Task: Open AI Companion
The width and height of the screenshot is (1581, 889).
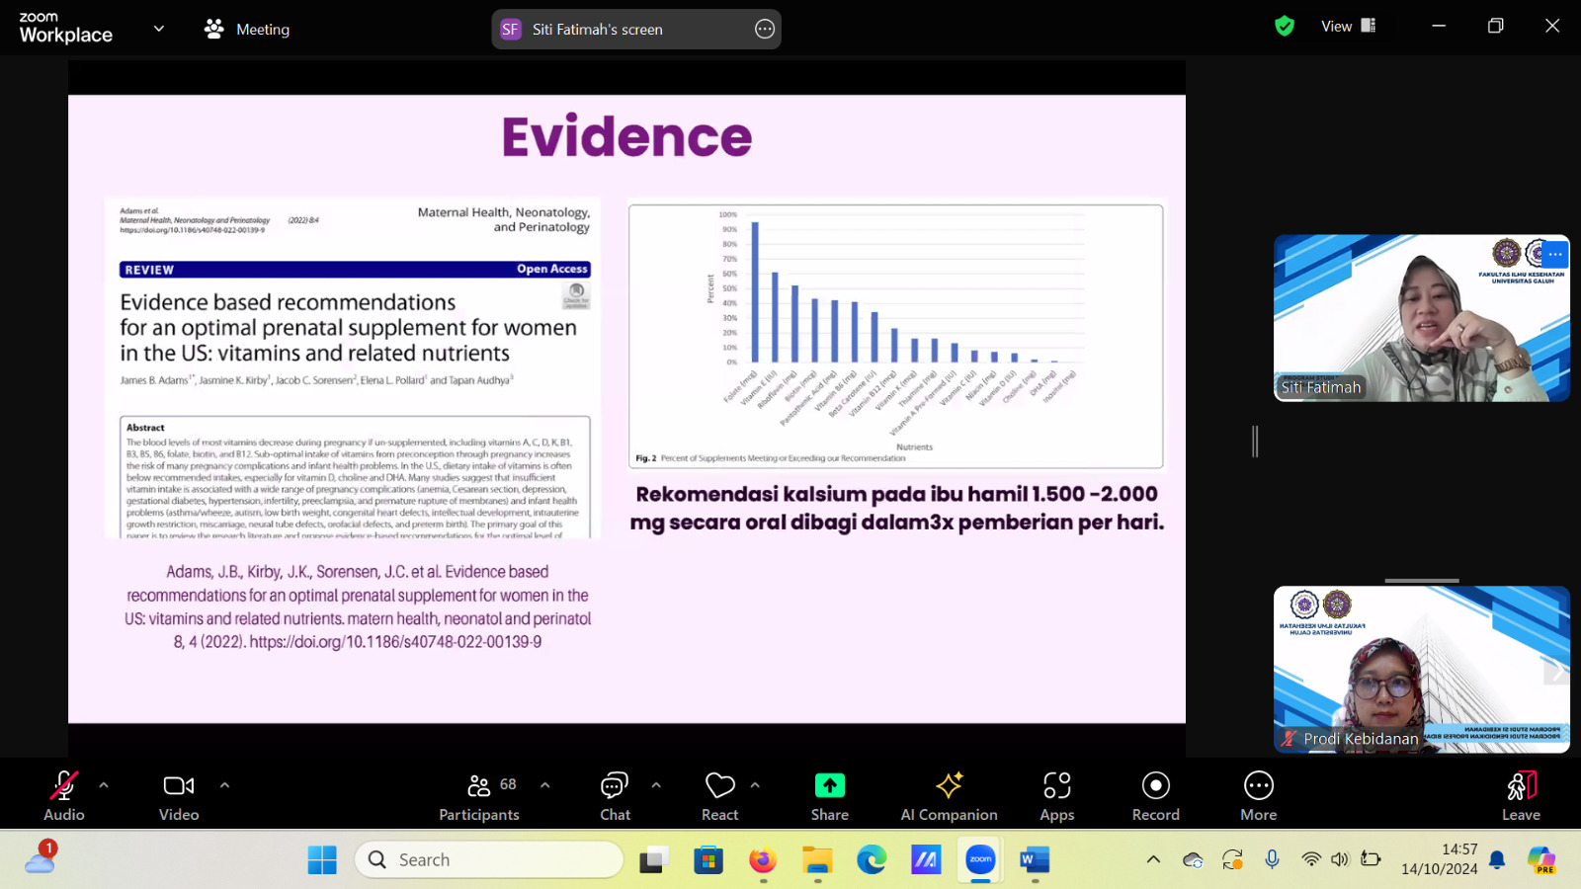Action: point(949,794)
